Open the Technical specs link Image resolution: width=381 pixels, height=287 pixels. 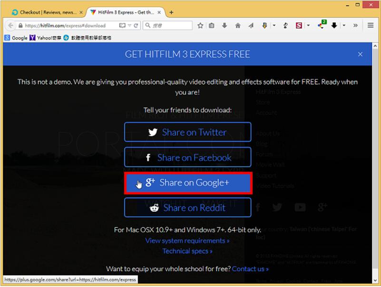pos(187,251)
